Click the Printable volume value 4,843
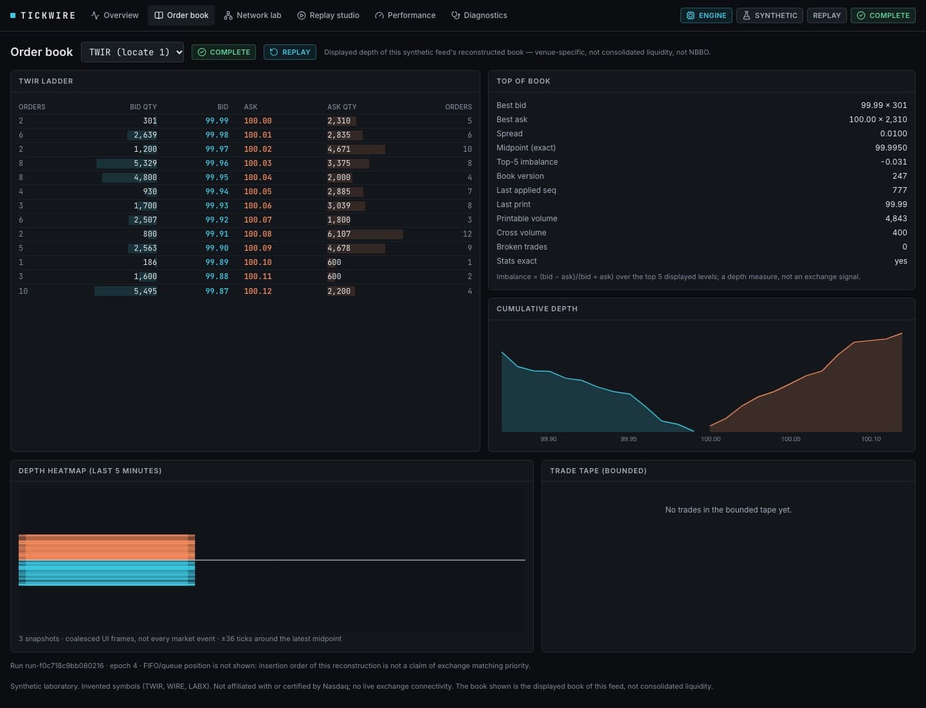This screenshot has height=708, width=926. click(896, 219)
